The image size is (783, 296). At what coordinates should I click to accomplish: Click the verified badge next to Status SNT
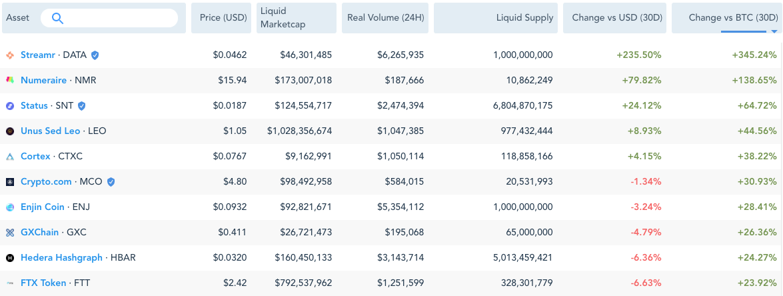pyautogui.click(x=81, y=106)
